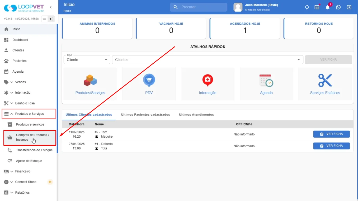Click the user avatar picture
Screen dimensions: 358x201
tap(238, 7)
